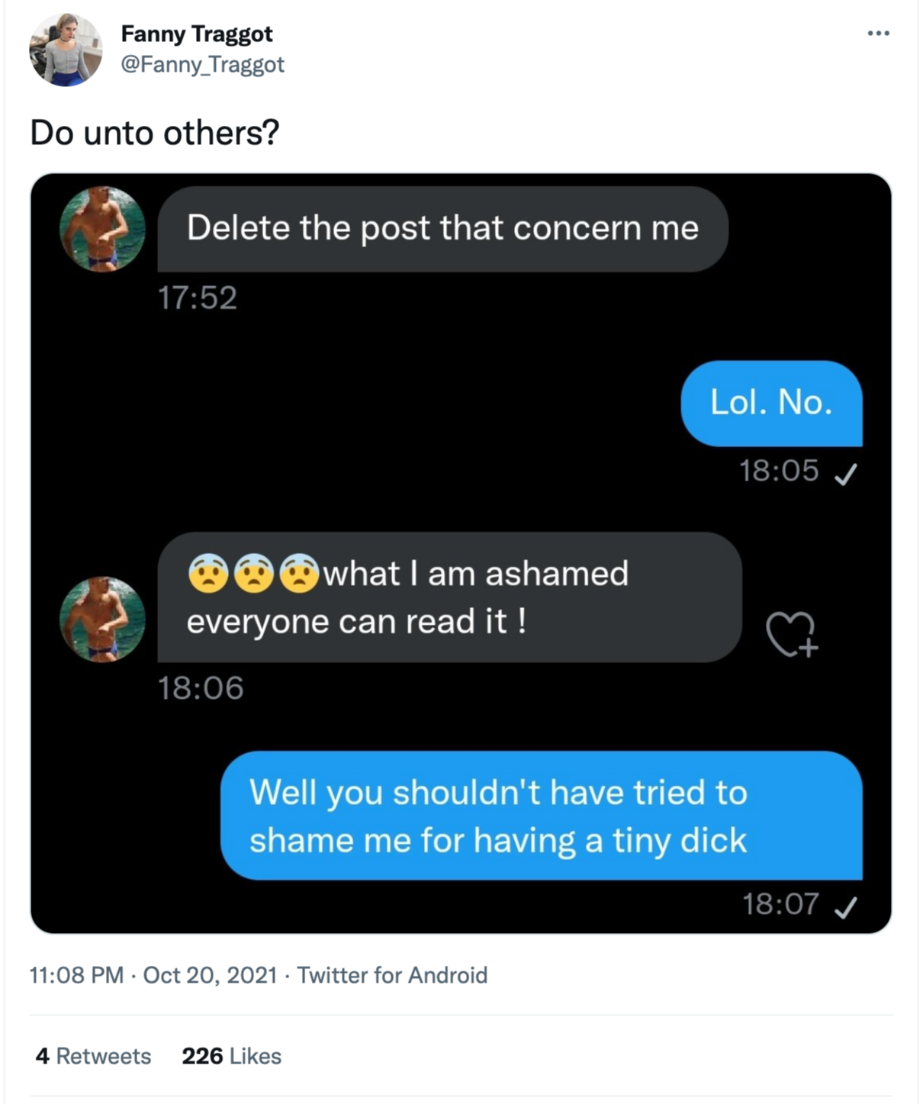Click the 'Do unto others?' tweet text

click(155, 133)
